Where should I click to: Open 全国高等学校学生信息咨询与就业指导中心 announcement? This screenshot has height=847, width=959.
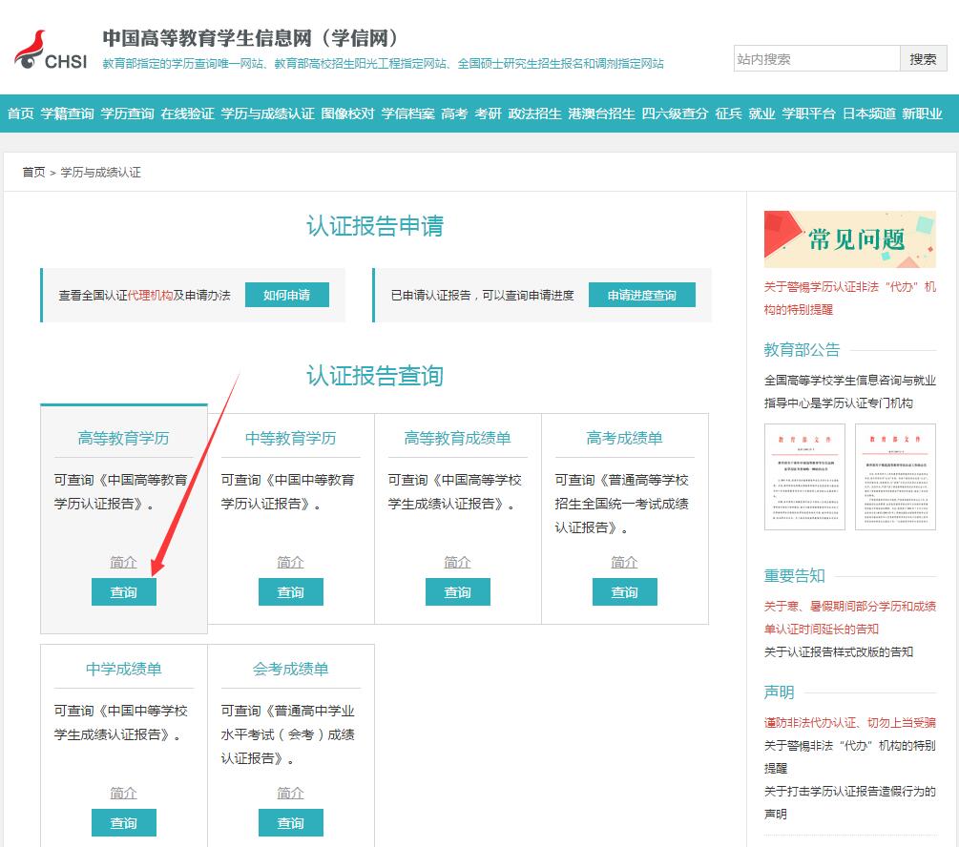tap(849, 391)
